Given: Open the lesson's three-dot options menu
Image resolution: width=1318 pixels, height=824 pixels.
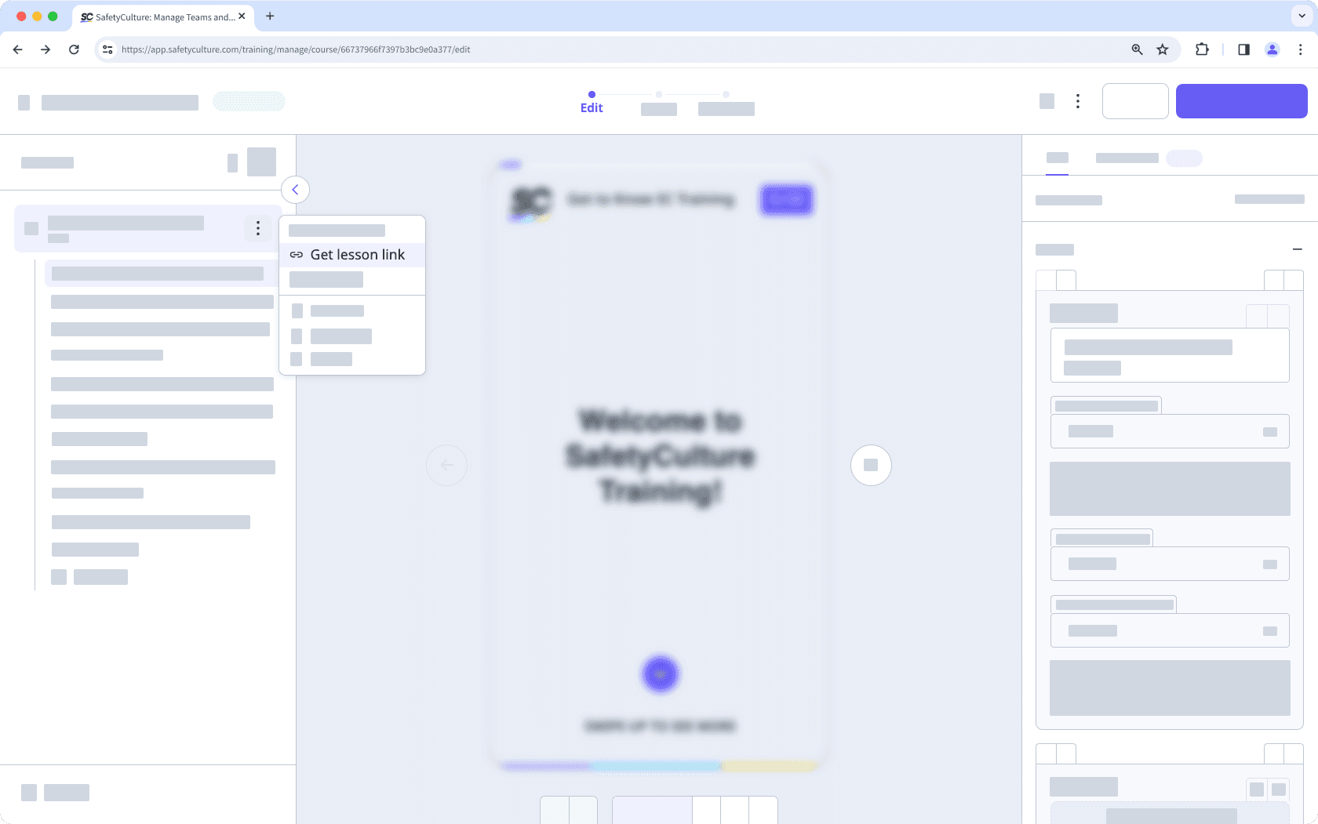Looking at the screenshot, I should 257,228.
